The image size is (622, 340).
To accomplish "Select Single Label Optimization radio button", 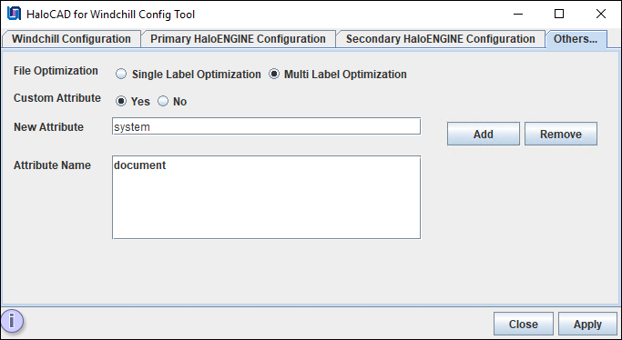I will [120, 74].
